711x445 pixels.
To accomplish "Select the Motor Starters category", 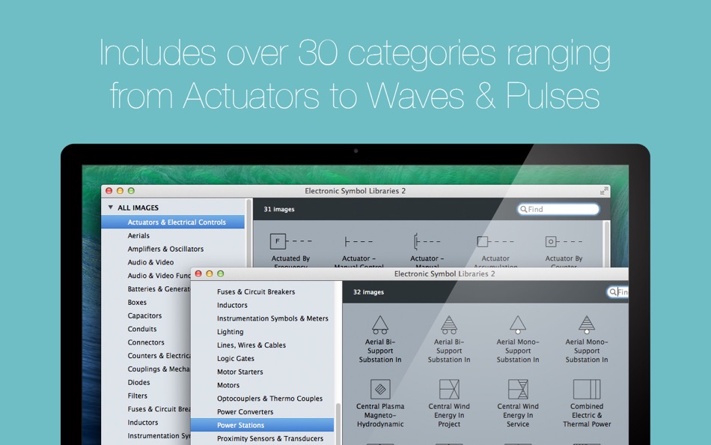I will (x=240, y=372).
